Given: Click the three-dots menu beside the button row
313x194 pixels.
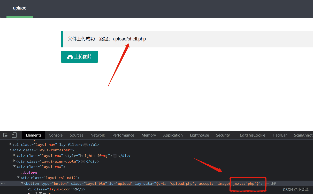Looking at the screenshot, I should [x=3, y=183].
